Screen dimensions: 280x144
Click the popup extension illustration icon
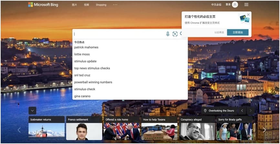[x=244, y=19]
